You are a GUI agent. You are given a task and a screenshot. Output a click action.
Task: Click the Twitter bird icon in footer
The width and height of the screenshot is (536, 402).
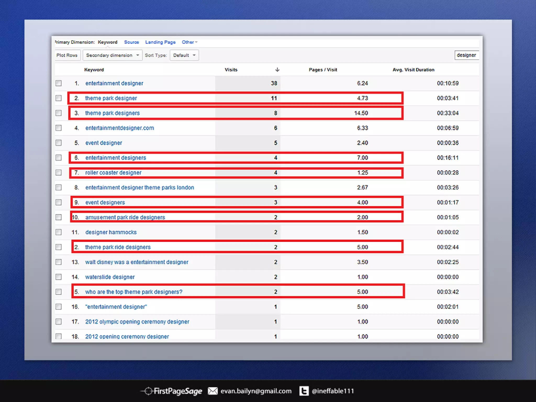304,391
